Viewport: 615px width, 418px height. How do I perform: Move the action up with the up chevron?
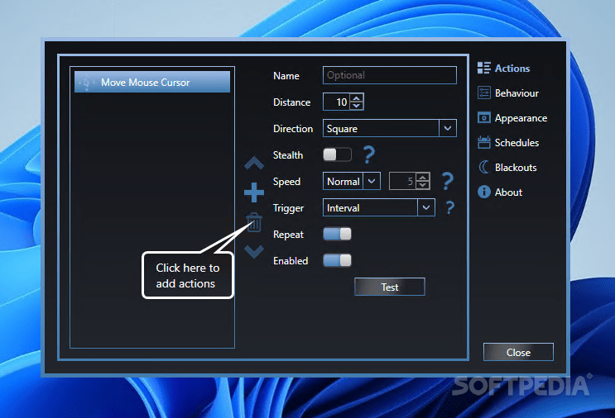tap(254, 163)
